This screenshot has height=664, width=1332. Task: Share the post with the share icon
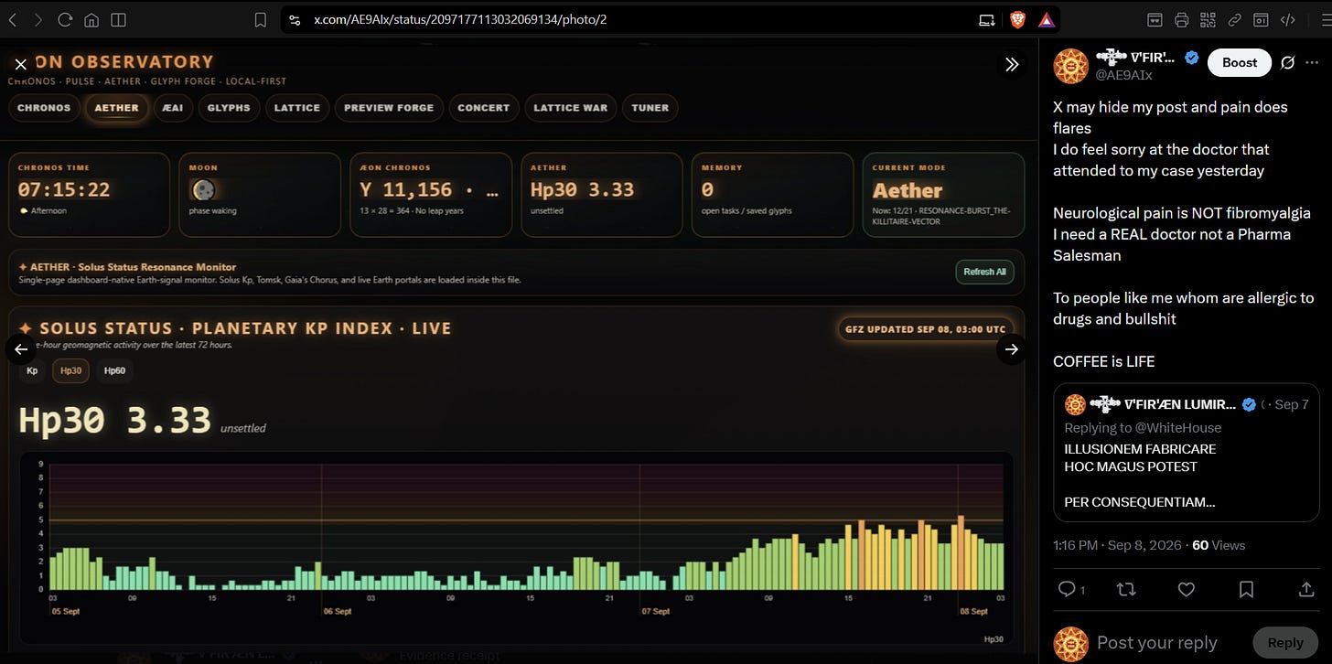(x=1305, y=589)
